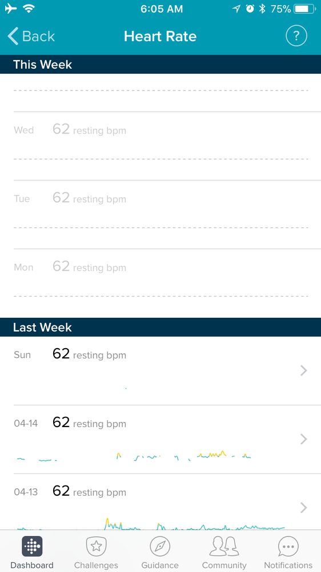
Task: Tap the alarm clock status icon
Action: (250, 9)
